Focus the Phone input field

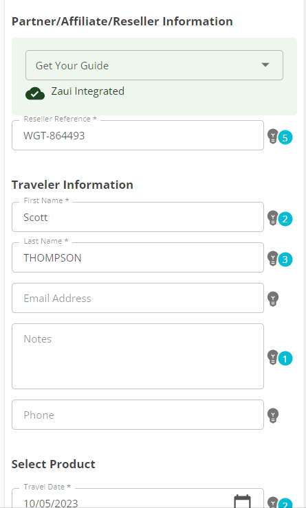point(138,415)
